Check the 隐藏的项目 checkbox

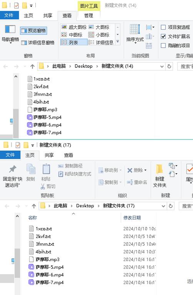click(163, 45)
